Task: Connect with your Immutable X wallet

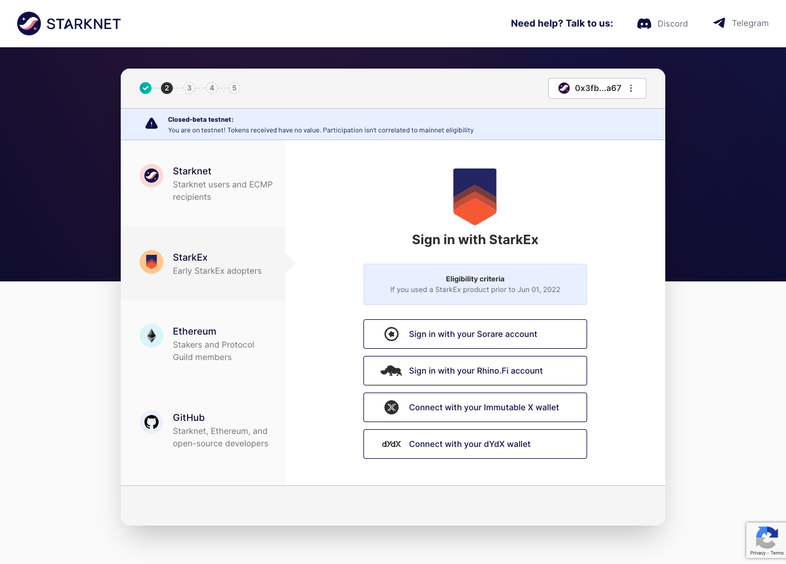Action: coord(475,407)
